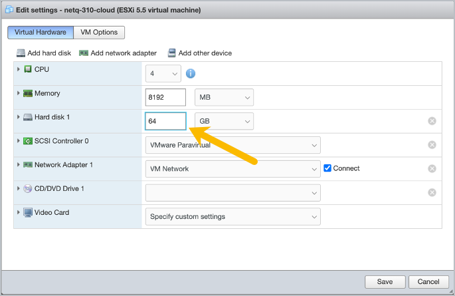Viewport: 455px width, 296px height.
Task: Open the Memory unit MB dropdown
Action: point(224,97)
